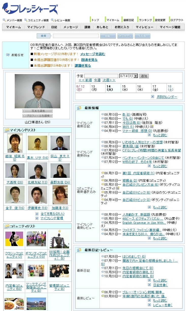Click the フレッシャーズ site logo

[30, 8]
